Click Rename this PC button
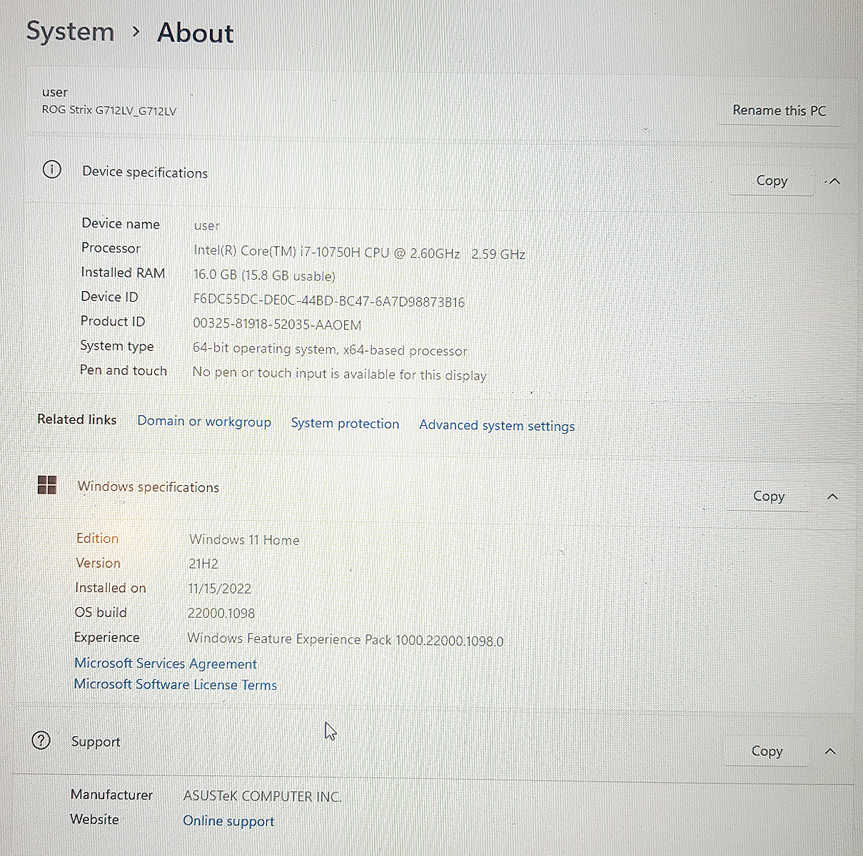Screen dimensions: 863x856 pos(779,111)
